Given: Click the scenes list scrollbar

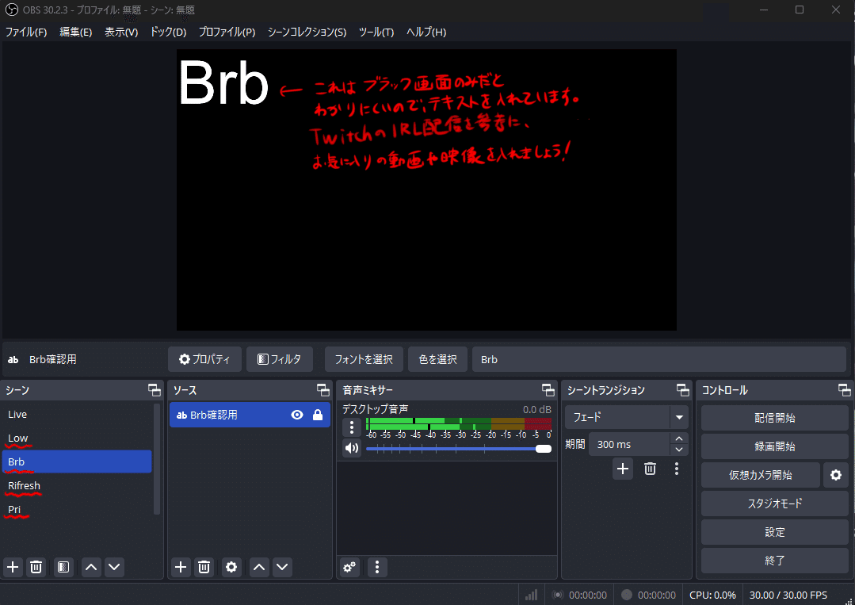Looking at the screenshot, I should [157, 459].
